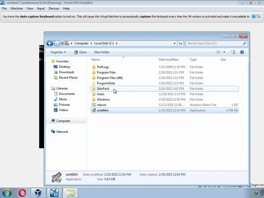Open more view options dropdown arrow
This screenshot has width=264, height=198.
tap(224, 52)
